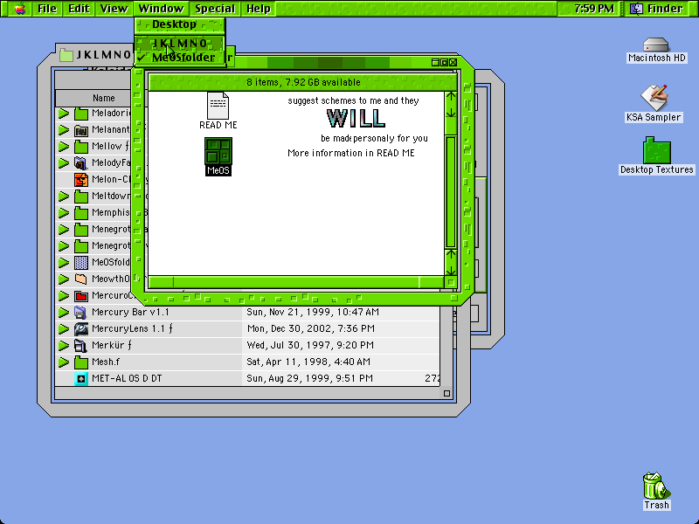
Task: Click the MET-AL OS D DT file name
Action: [x=127, y=378]
